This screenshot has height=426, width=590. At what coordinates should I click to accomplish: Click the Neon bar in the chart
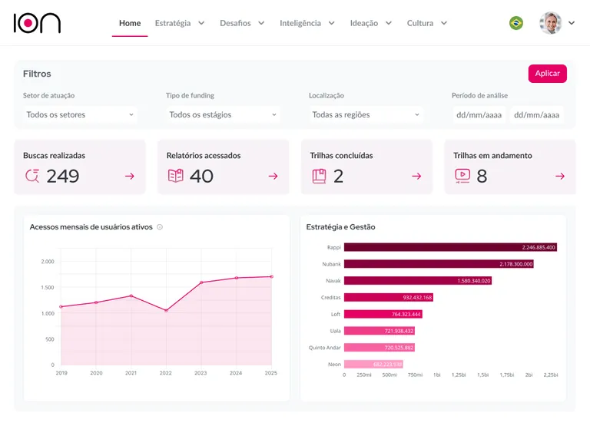[x=373, y=364]
